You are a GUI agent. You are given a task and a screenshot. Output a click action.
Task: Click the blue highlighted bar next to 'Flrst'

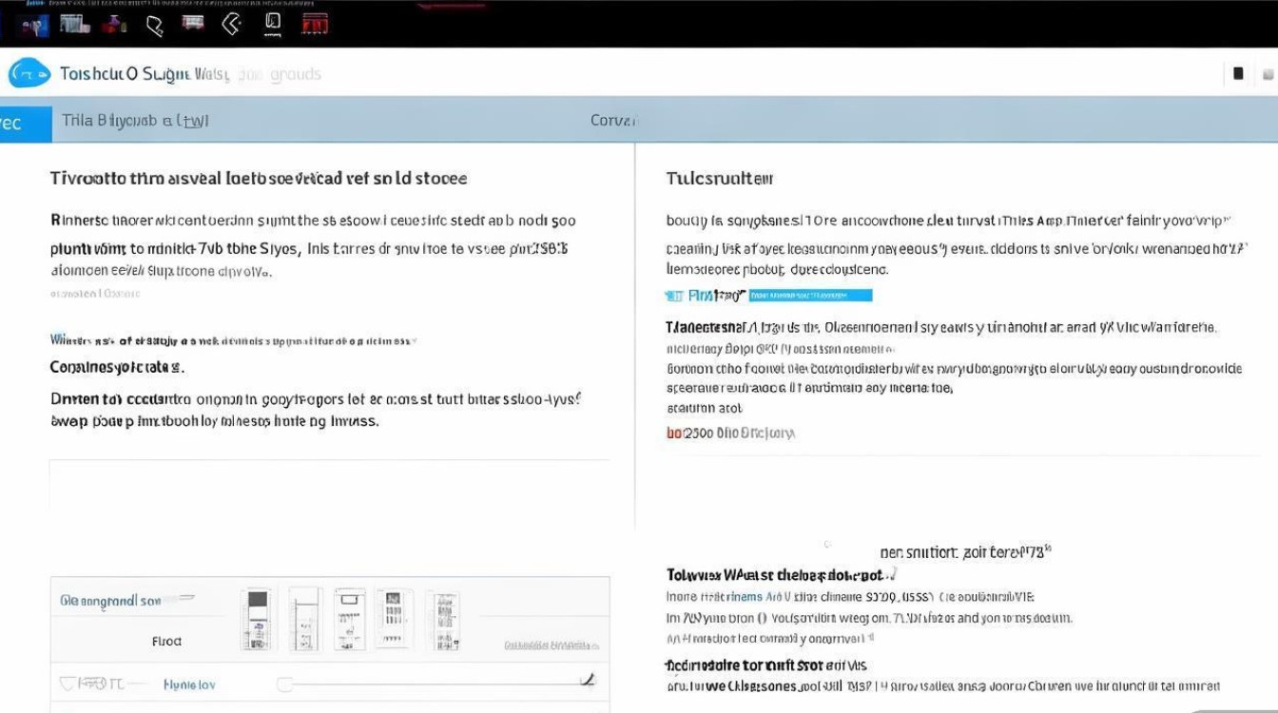[810, 296]
